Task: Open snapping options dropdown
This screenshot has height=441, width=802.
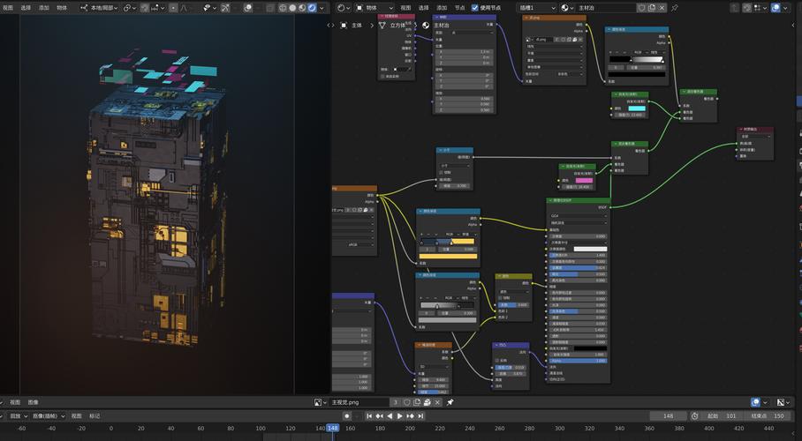Action: [x=157, y=8]
